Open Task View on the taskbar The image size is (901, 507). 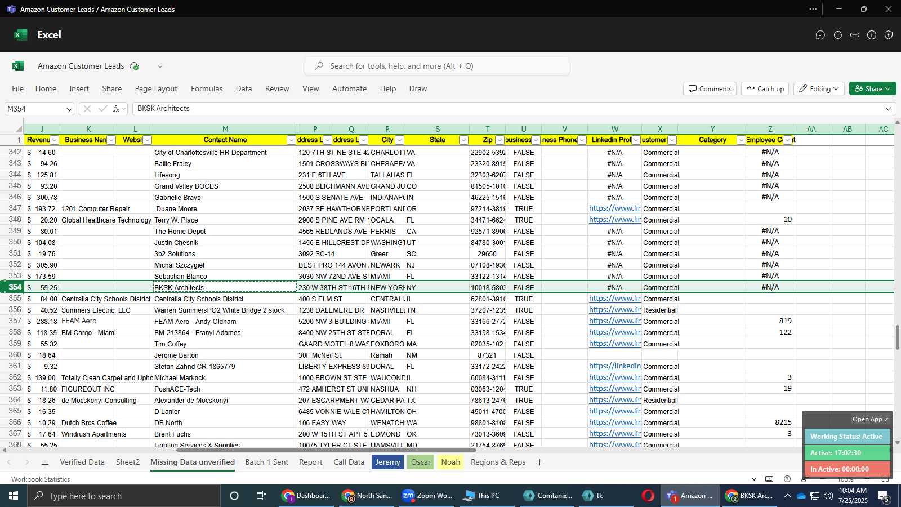[261, 496]
